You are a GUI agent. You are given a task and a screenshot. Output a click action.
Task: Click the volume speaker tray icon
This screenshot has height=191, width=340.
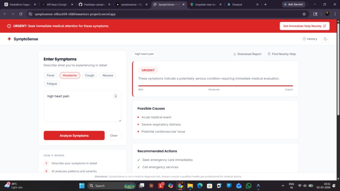coord(305,186)
